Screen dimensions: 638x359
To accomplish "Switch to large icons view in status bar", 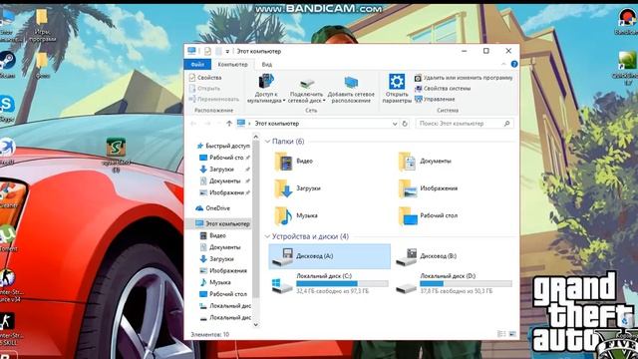I will (512, 334).
